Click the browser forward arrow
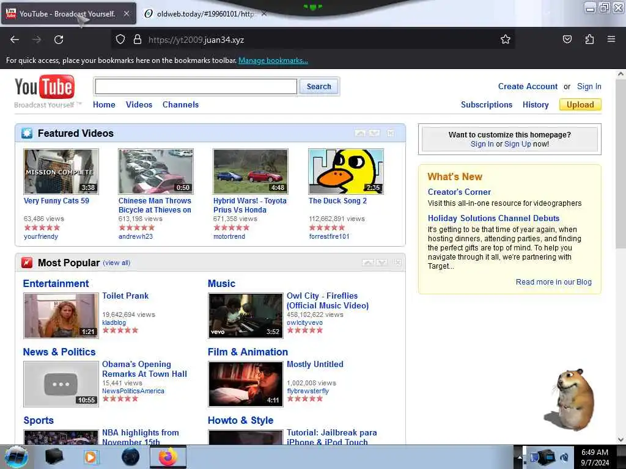626x469 pixels. (37, 40)
